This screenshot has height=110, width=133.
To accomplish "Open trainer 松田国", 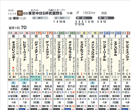I will coord(70,96).
